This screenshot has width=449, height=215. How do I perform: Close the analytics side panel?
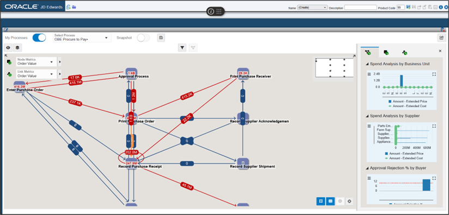click(440, 51)
